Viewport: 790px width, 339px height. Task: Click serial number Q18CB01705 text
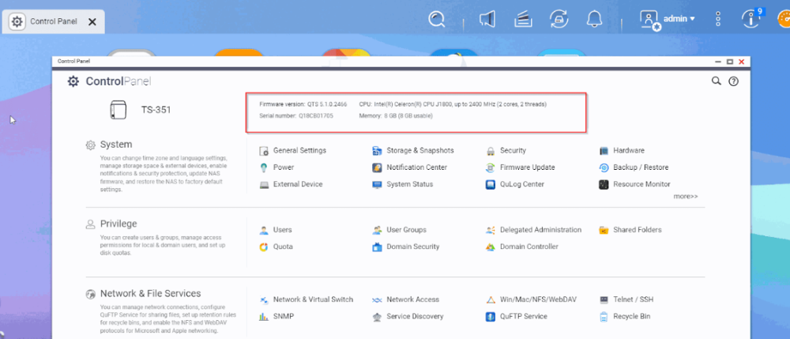coord(296,116)
